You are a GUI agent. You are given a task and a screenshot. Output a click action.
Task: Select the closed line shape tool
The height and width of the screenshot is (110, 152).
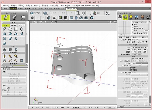pyautogui.click(x=5, y=29)
